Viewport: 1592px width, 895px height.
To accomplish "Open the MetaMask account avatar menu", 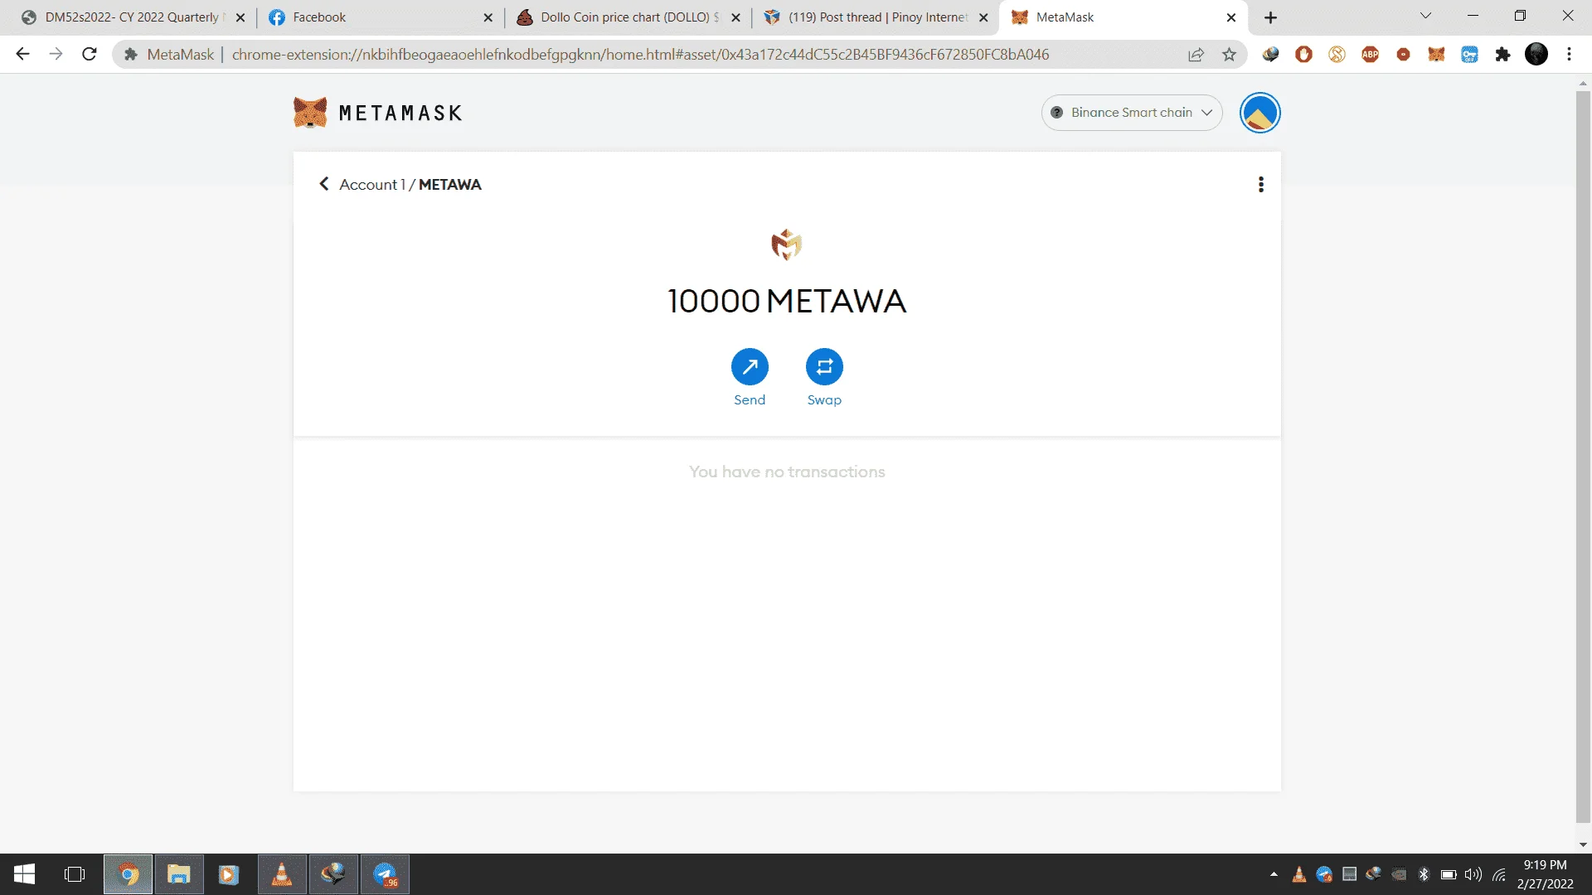I will tap(1260, 113).
